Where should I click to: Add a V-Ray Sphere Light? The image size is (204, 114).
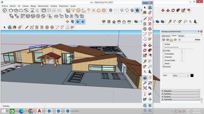(78, 10)
